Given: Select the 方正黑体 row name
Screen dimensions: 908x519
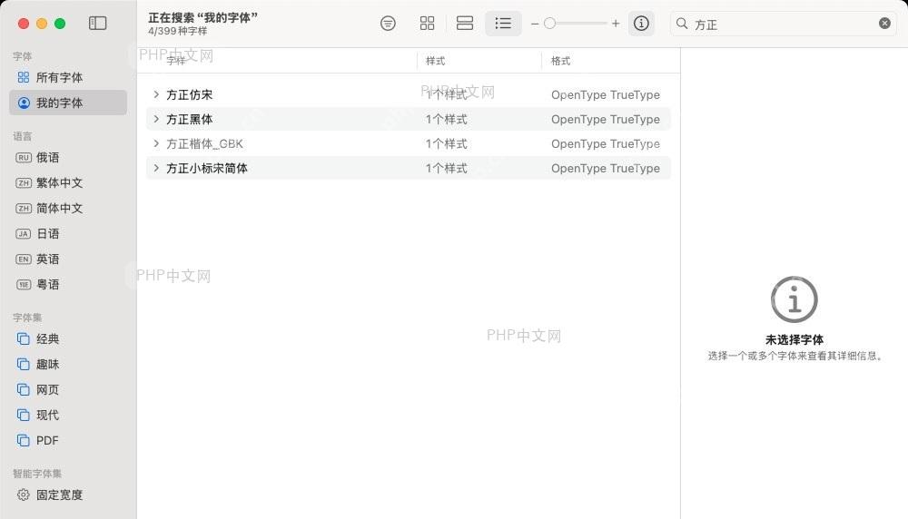Looking at the screenshot, I should 190,119.
